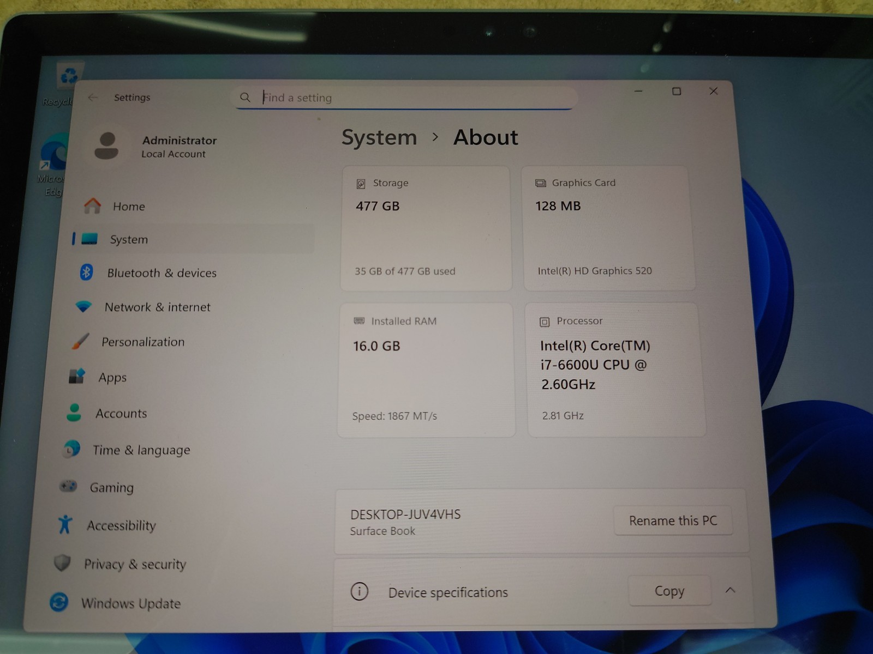Click the Surface Book model text
873x654 pixels.
pos(382,531)
